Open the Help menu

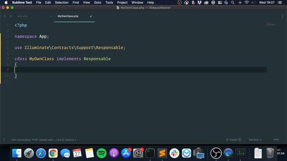coord(151,3)
